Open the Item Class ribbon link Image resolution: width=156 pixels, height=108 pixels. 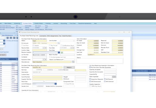19,28
